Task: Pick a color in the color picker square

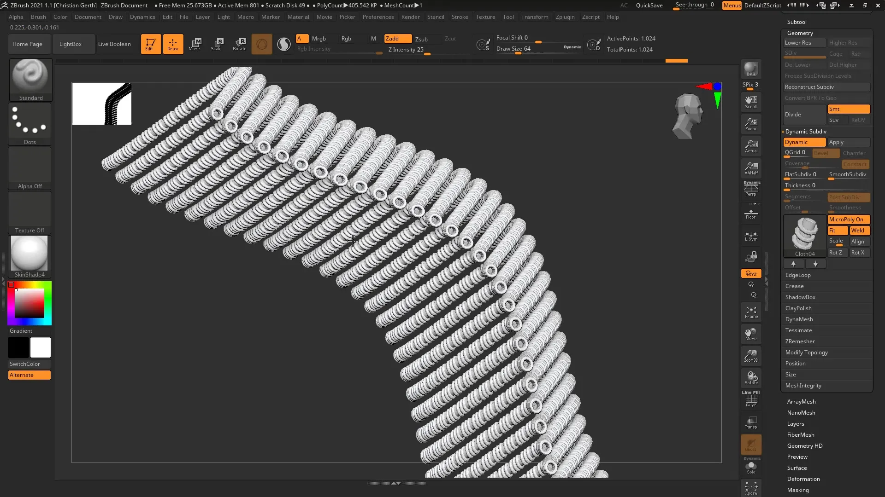Action: pos(29,303)
